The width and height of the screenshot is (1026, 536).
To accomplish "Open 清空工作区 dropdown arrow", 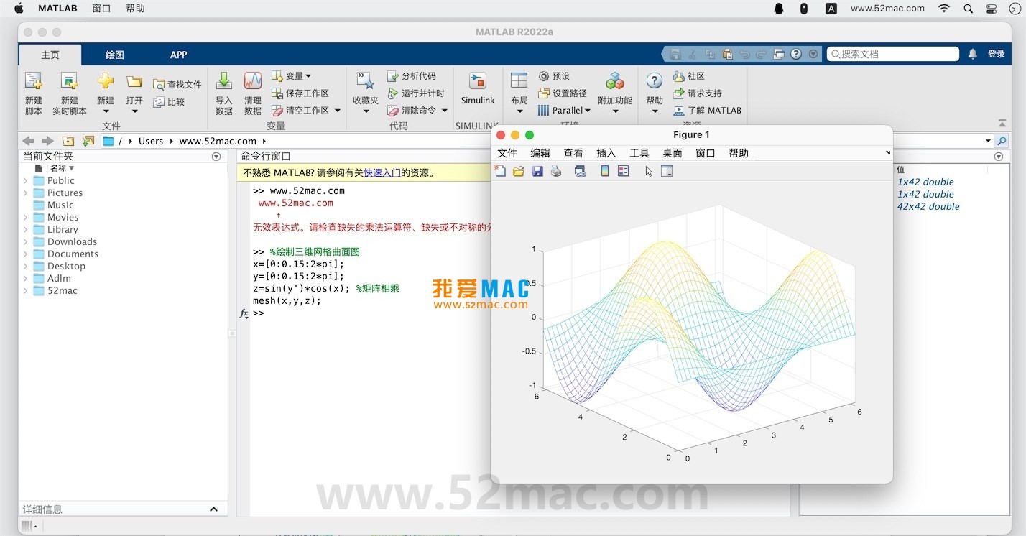I will [338, 111].
